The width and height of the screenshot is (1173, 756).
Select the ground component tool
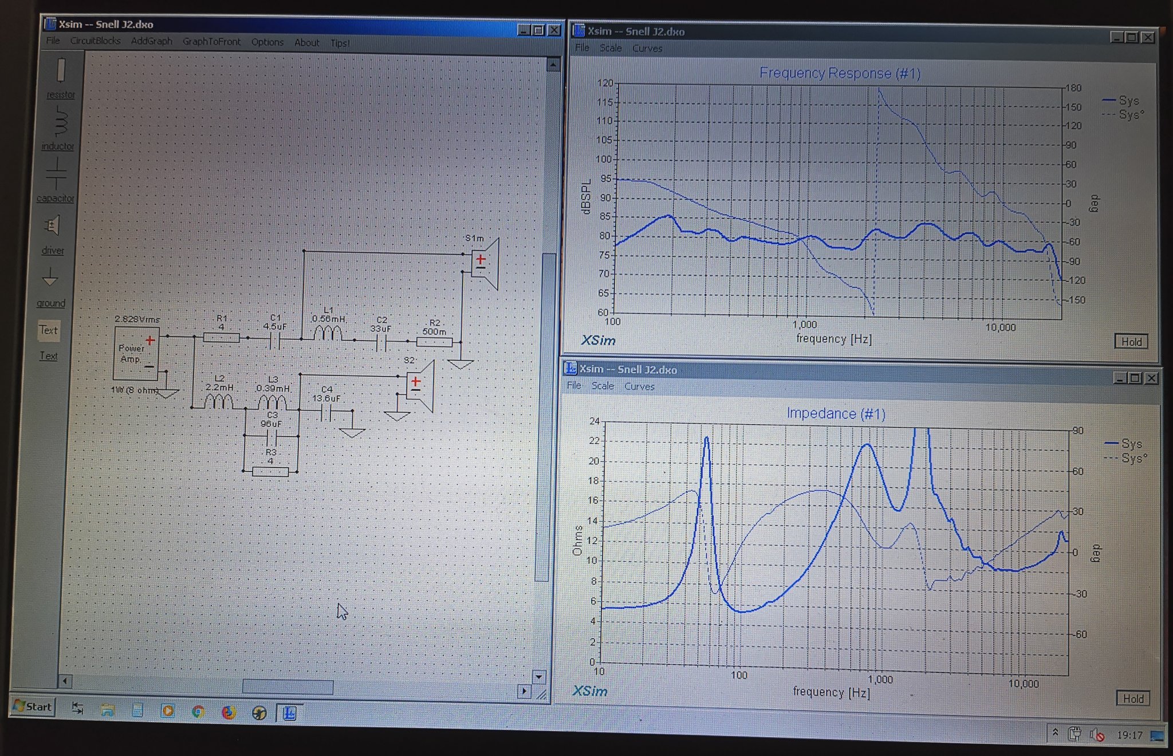[x=50, y=286]
